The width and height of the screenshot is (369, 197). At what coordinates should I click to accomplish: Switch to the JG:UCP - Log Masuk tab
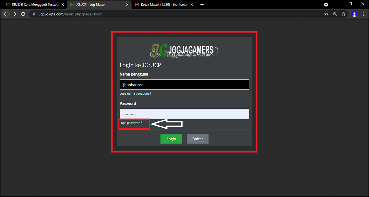pyautogui.click(x=99, y=5)
